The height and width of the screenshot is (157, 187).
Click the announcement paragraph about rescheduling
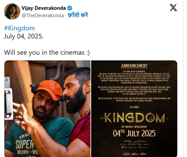(x=134, y=77)
